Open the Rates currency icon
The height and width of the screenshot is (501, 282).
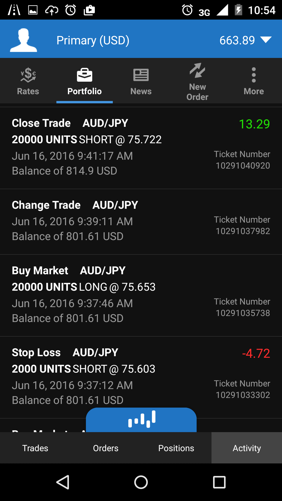click(x=28, y=75)
